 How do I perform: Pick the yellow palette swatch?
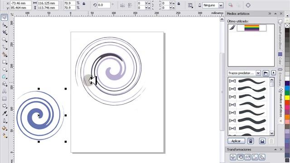coord(287,98)
